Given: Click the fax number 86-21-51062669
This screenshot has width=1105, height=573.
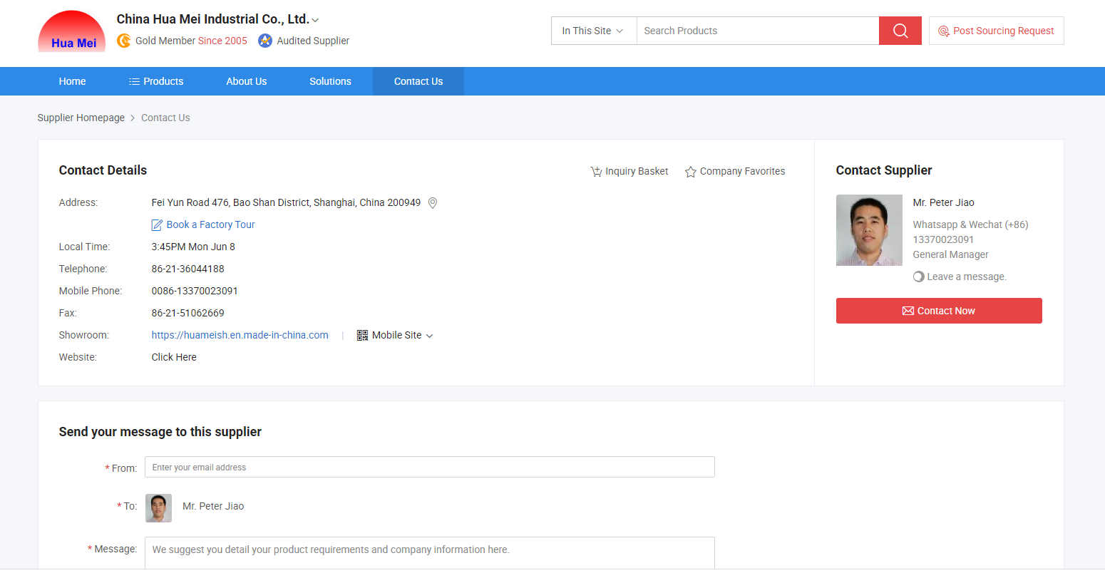Looking at the screenshot, I should coord(188,313).
